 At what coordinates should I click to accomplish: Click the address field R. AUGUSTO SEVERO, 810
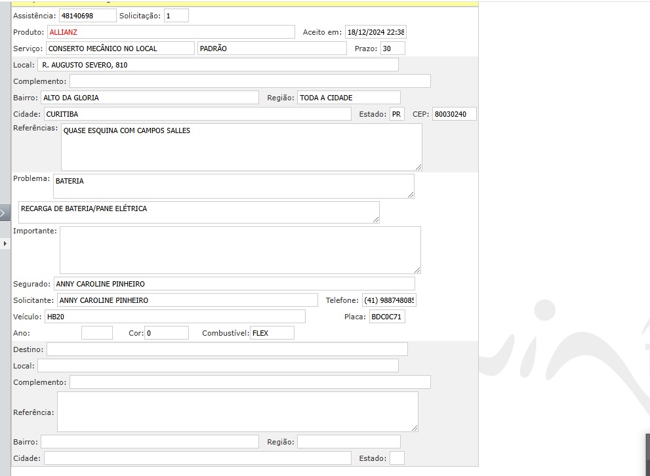point(218,65)
